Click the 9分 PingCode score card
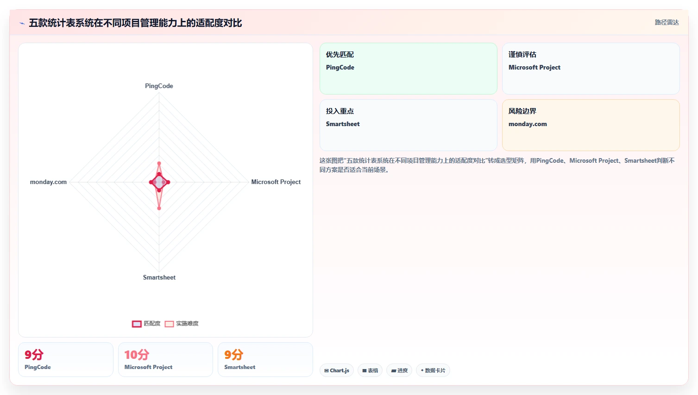Image resolution: width=698 pixels, height=395 pixels. pyautogui.click(x=66, y=359)
